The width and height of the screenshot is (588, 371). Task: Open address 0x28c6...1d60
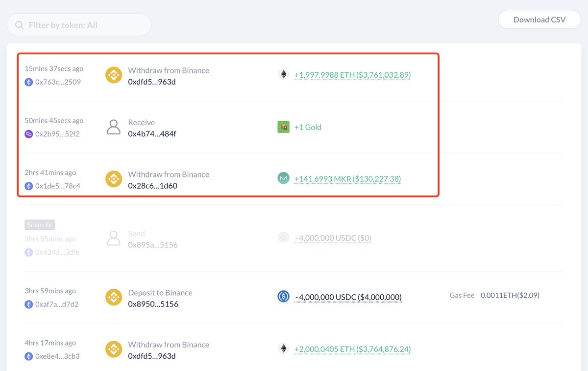tap(152, 186)
